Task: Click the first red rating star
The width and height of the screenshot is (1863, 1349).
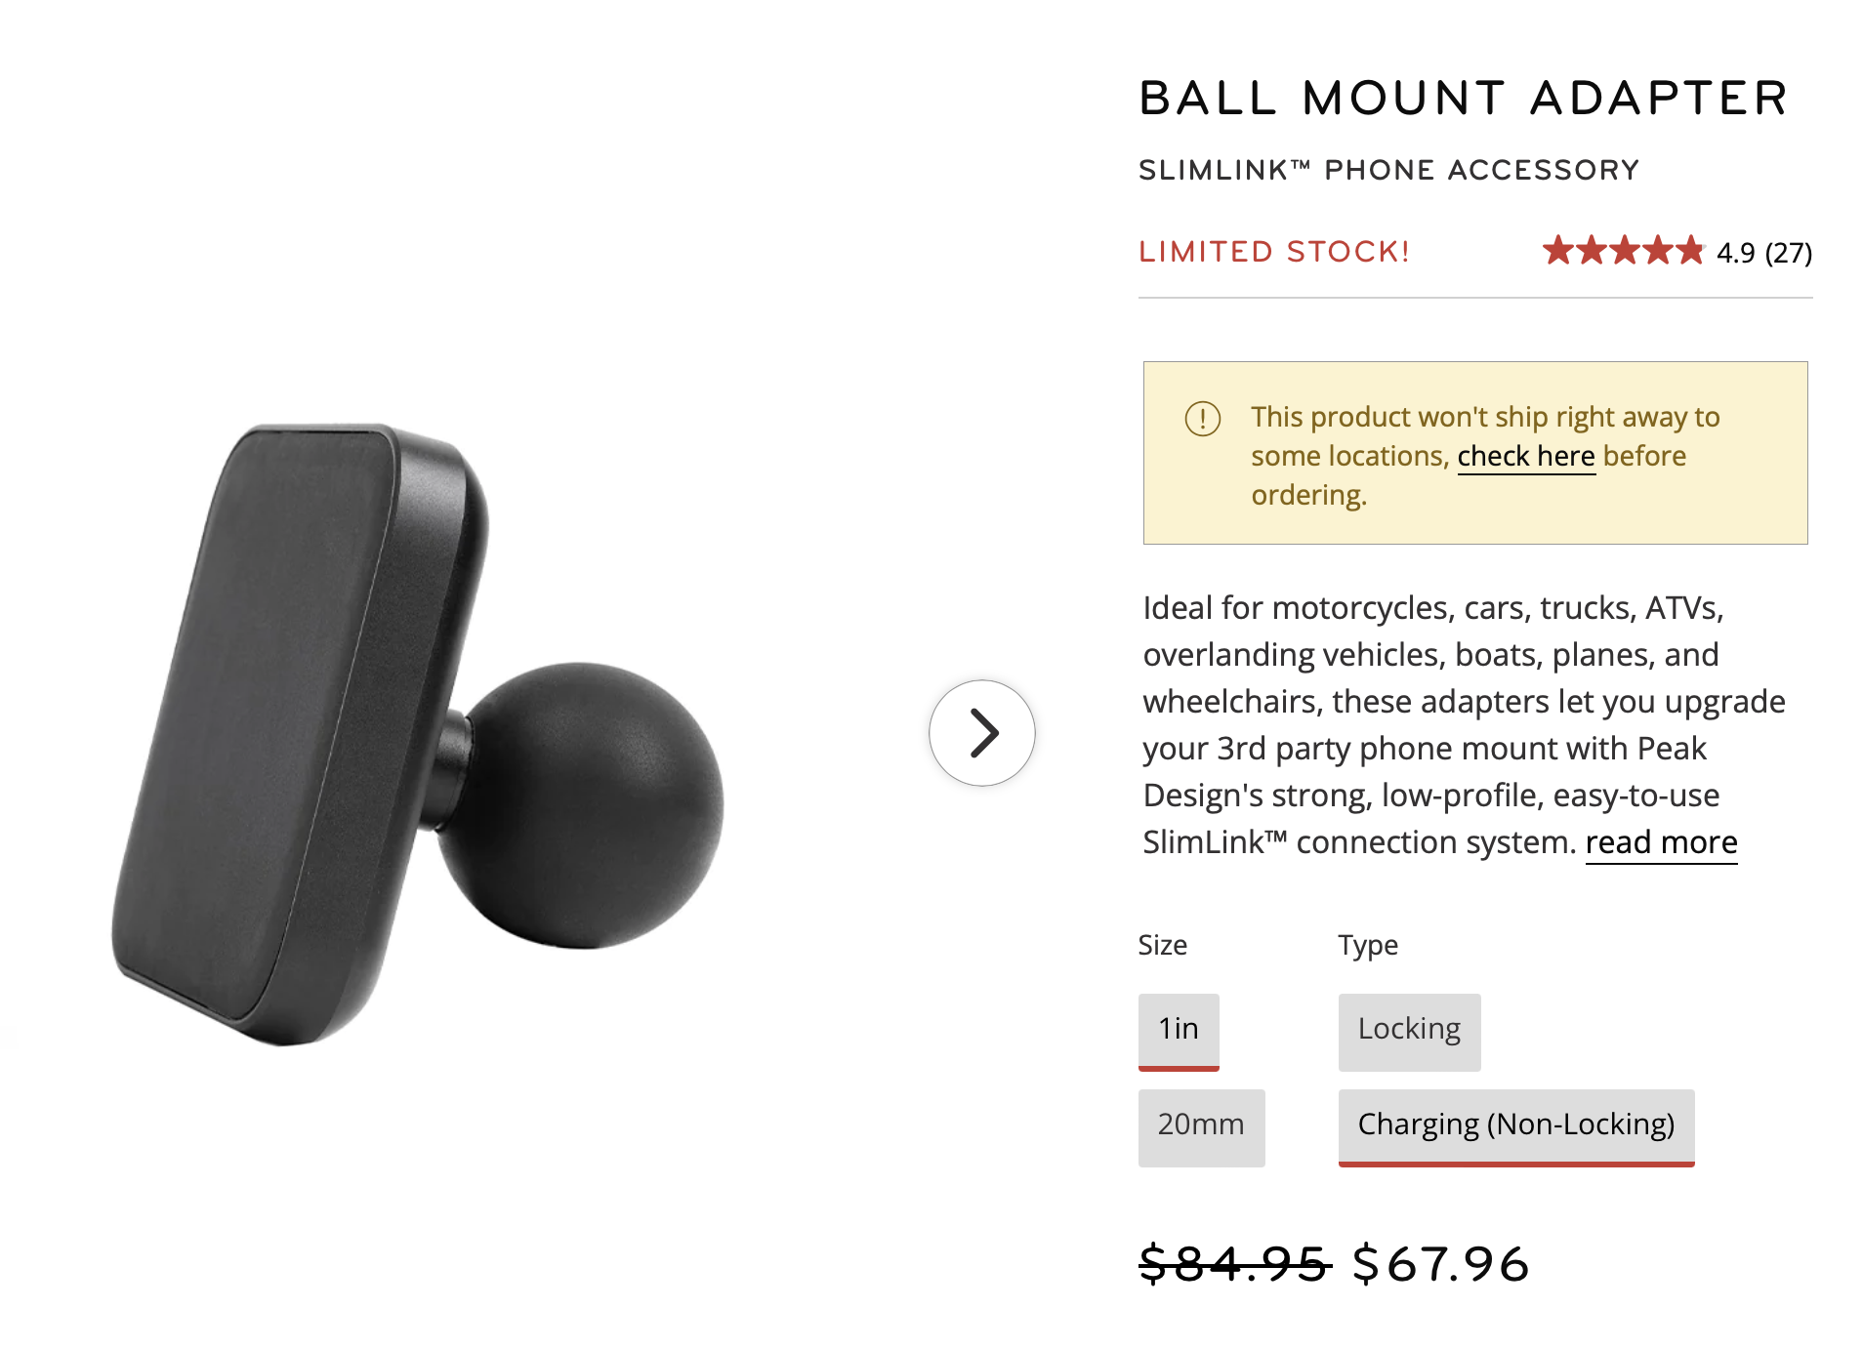Action: [x=1558, y=251]
